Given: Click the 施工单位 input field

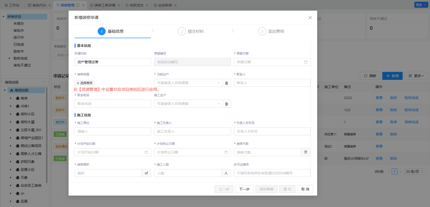Looking at the screenshot, I should click(x=113, y=132).
